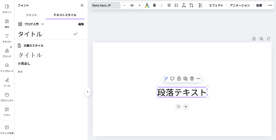
Task: Switch to the フォント tab
Action: 32,15
